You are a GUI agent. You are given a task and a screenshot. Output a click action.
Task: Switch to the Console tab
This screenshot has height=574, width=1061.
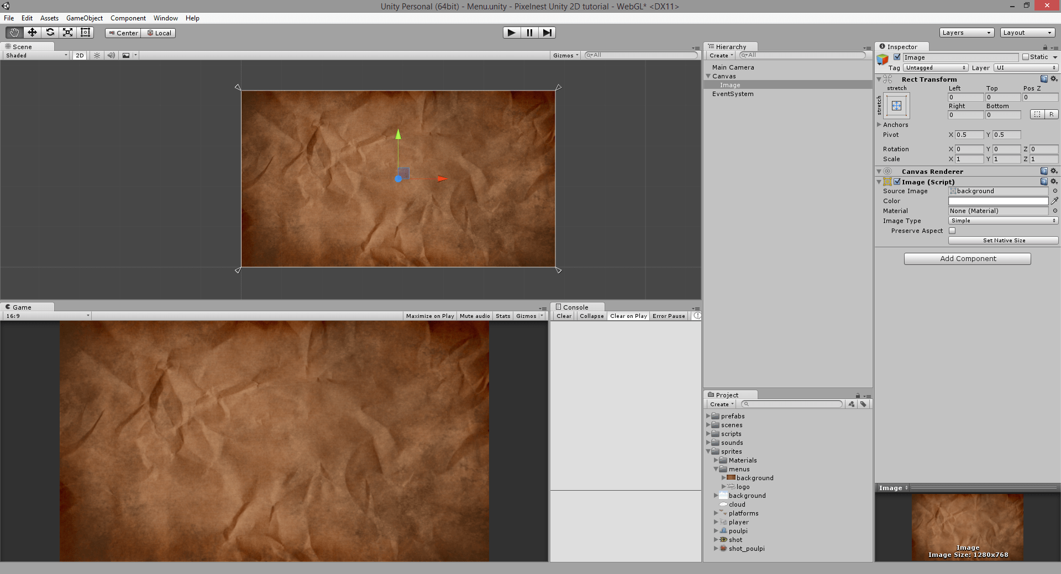click(575, 307)
